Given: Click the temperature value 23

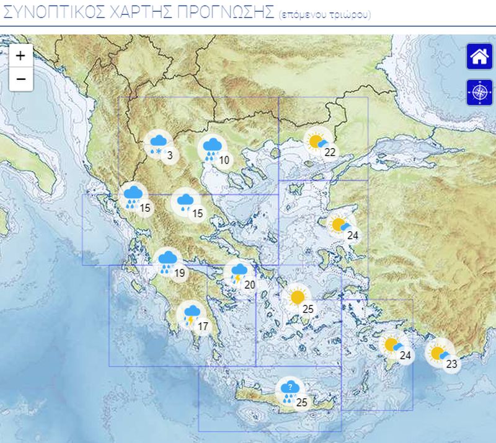Looking at the screenshot, I should [451, 364].
